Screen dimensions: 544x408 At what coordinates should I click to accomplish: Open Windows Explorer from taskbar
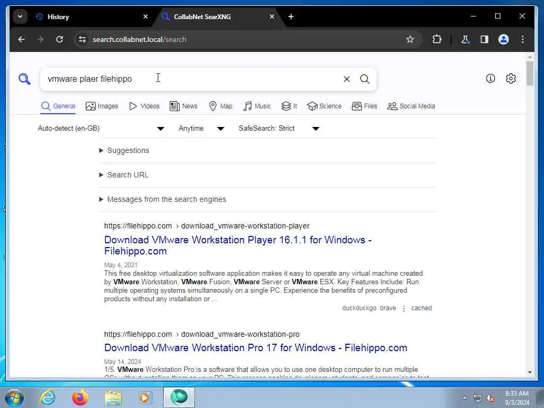pos(113,398)
